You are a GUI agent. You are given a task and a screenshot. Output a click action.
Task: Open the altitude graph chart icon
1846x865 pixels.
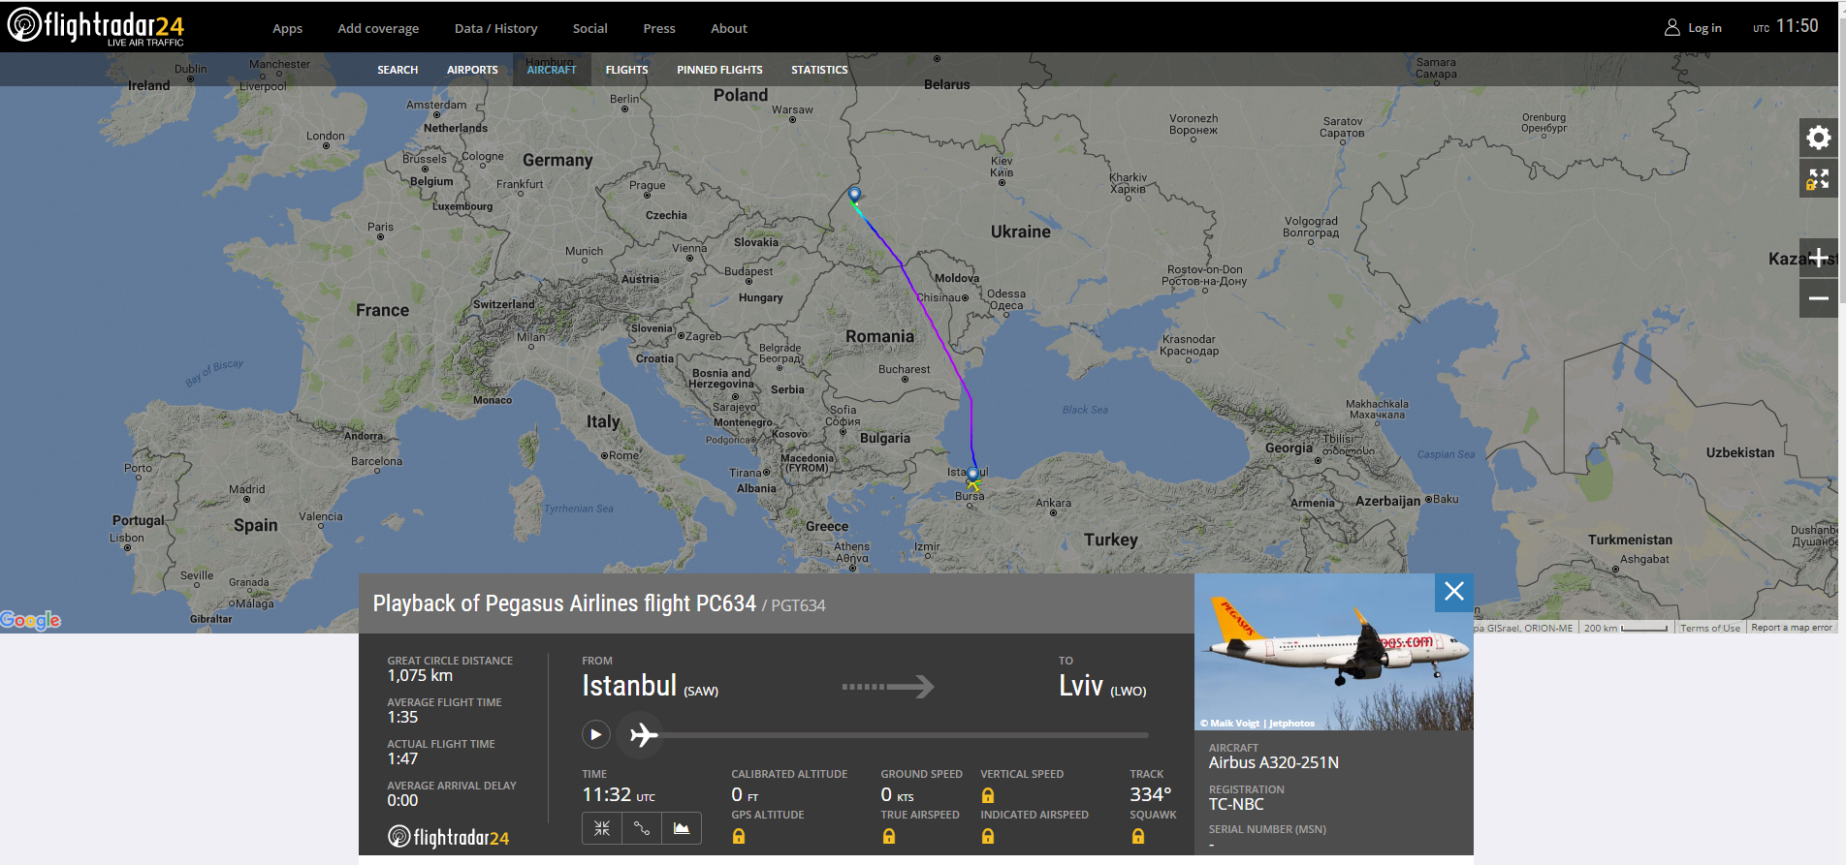point(682,828)
